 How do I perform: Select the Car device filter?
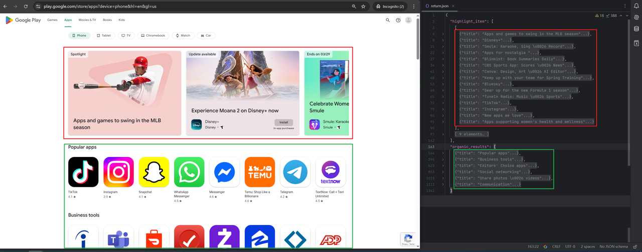(x=206, y=35)
